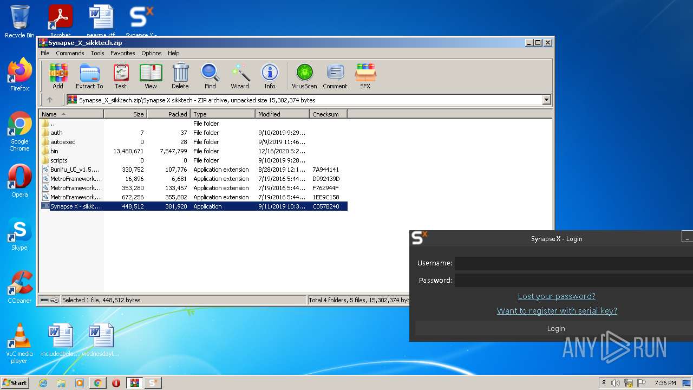The width and height of the screenshot is (693, 390).
Task: Open the Help menu
Action: pyautogui.click(x=173, y=53)
